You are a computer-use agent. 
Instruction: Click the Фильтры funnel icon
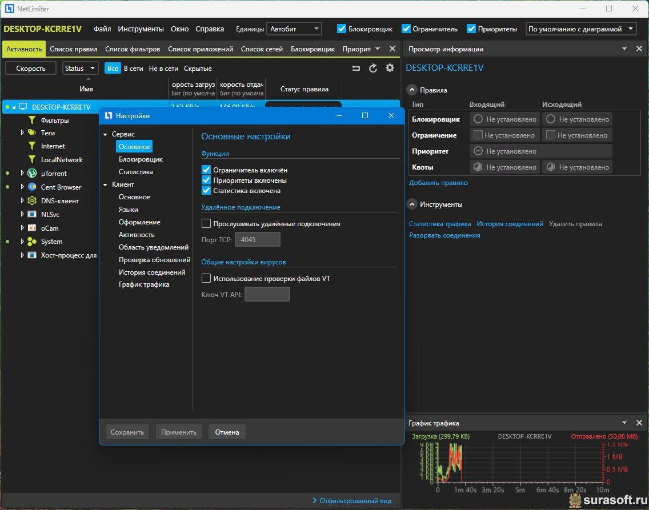pyautogui.click(x=32, y=121)
